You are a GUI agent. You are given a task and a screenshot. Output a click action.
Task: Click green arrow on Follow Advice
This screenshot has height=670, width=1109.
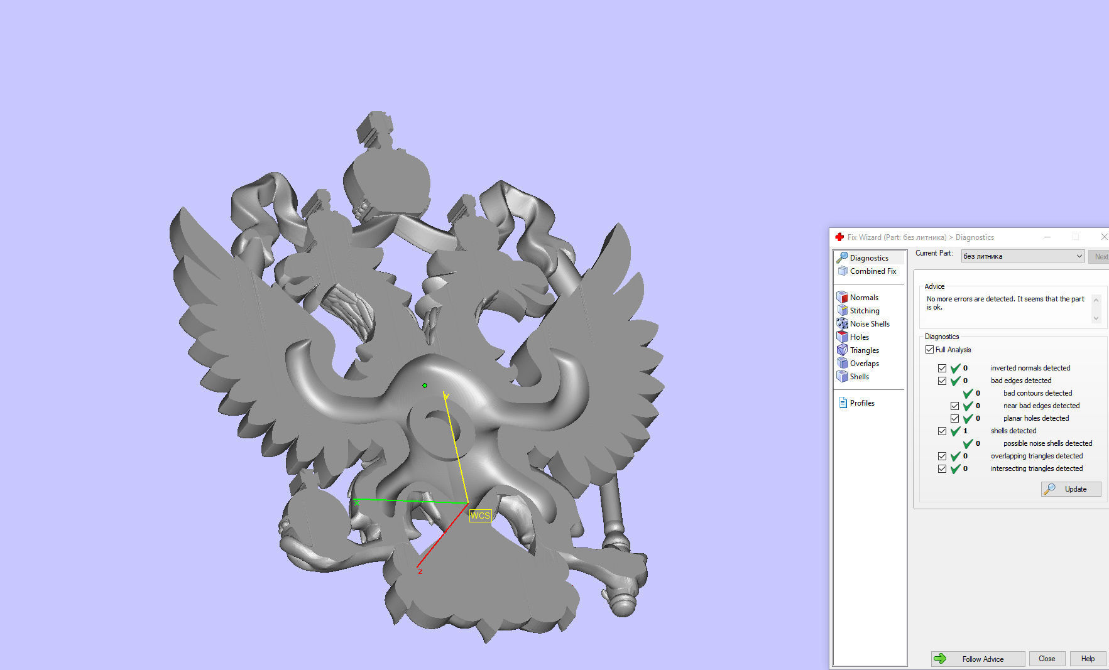click(x=940, y=658)
